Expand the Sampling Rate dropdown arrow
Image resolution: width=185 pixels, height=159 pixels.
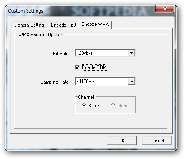(x=132, y=82)
